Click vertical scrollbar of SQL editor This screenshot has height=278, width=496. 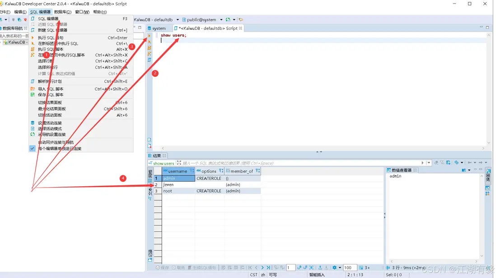488,89
